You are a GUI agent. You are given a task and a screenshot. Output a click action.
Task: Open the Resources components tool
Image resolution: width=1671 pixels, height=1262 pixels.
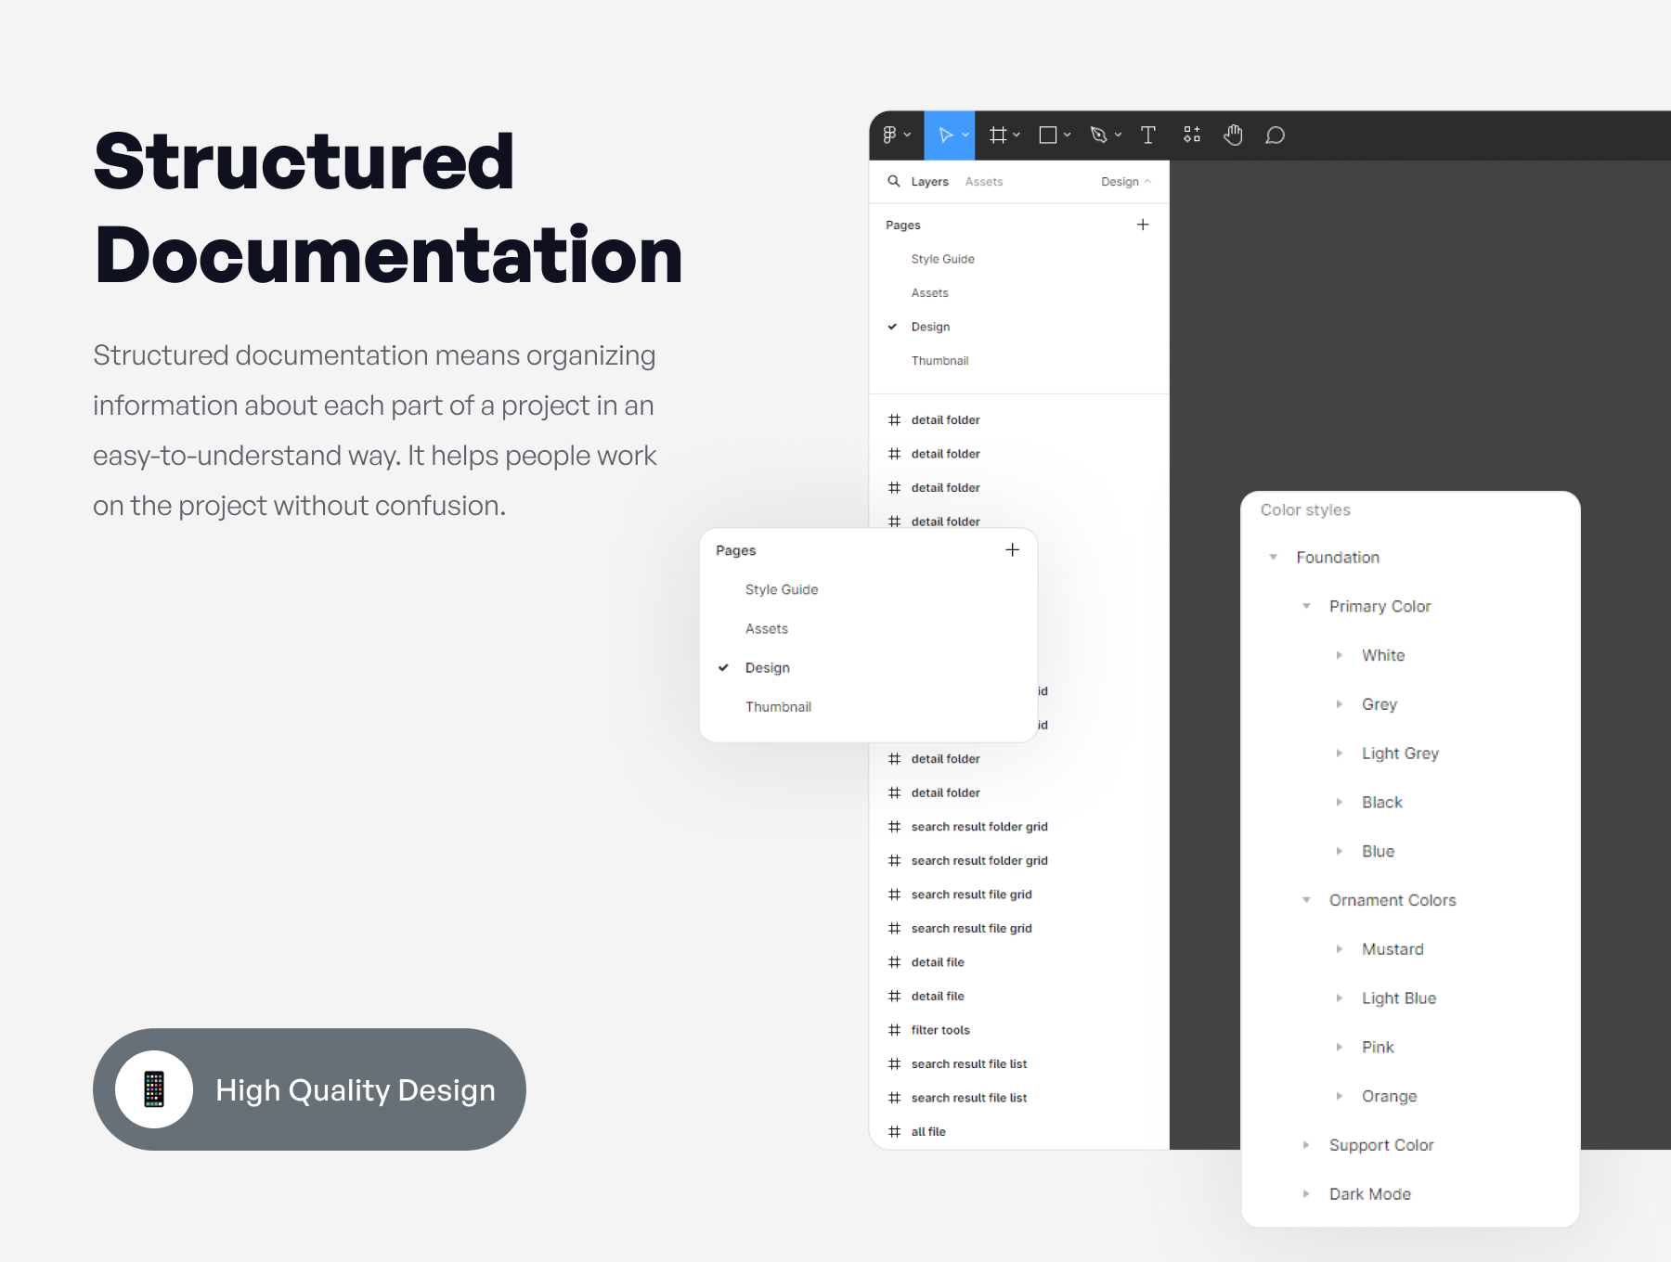(x=1192, y=135)
